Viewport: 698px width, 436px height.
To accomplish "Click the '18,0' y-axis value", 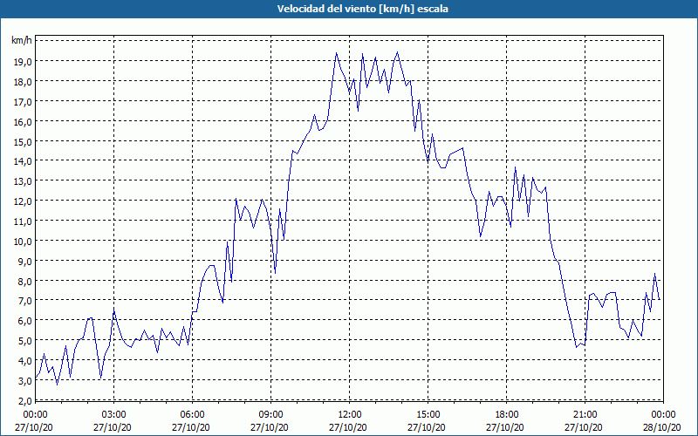I will coord(23,82).
